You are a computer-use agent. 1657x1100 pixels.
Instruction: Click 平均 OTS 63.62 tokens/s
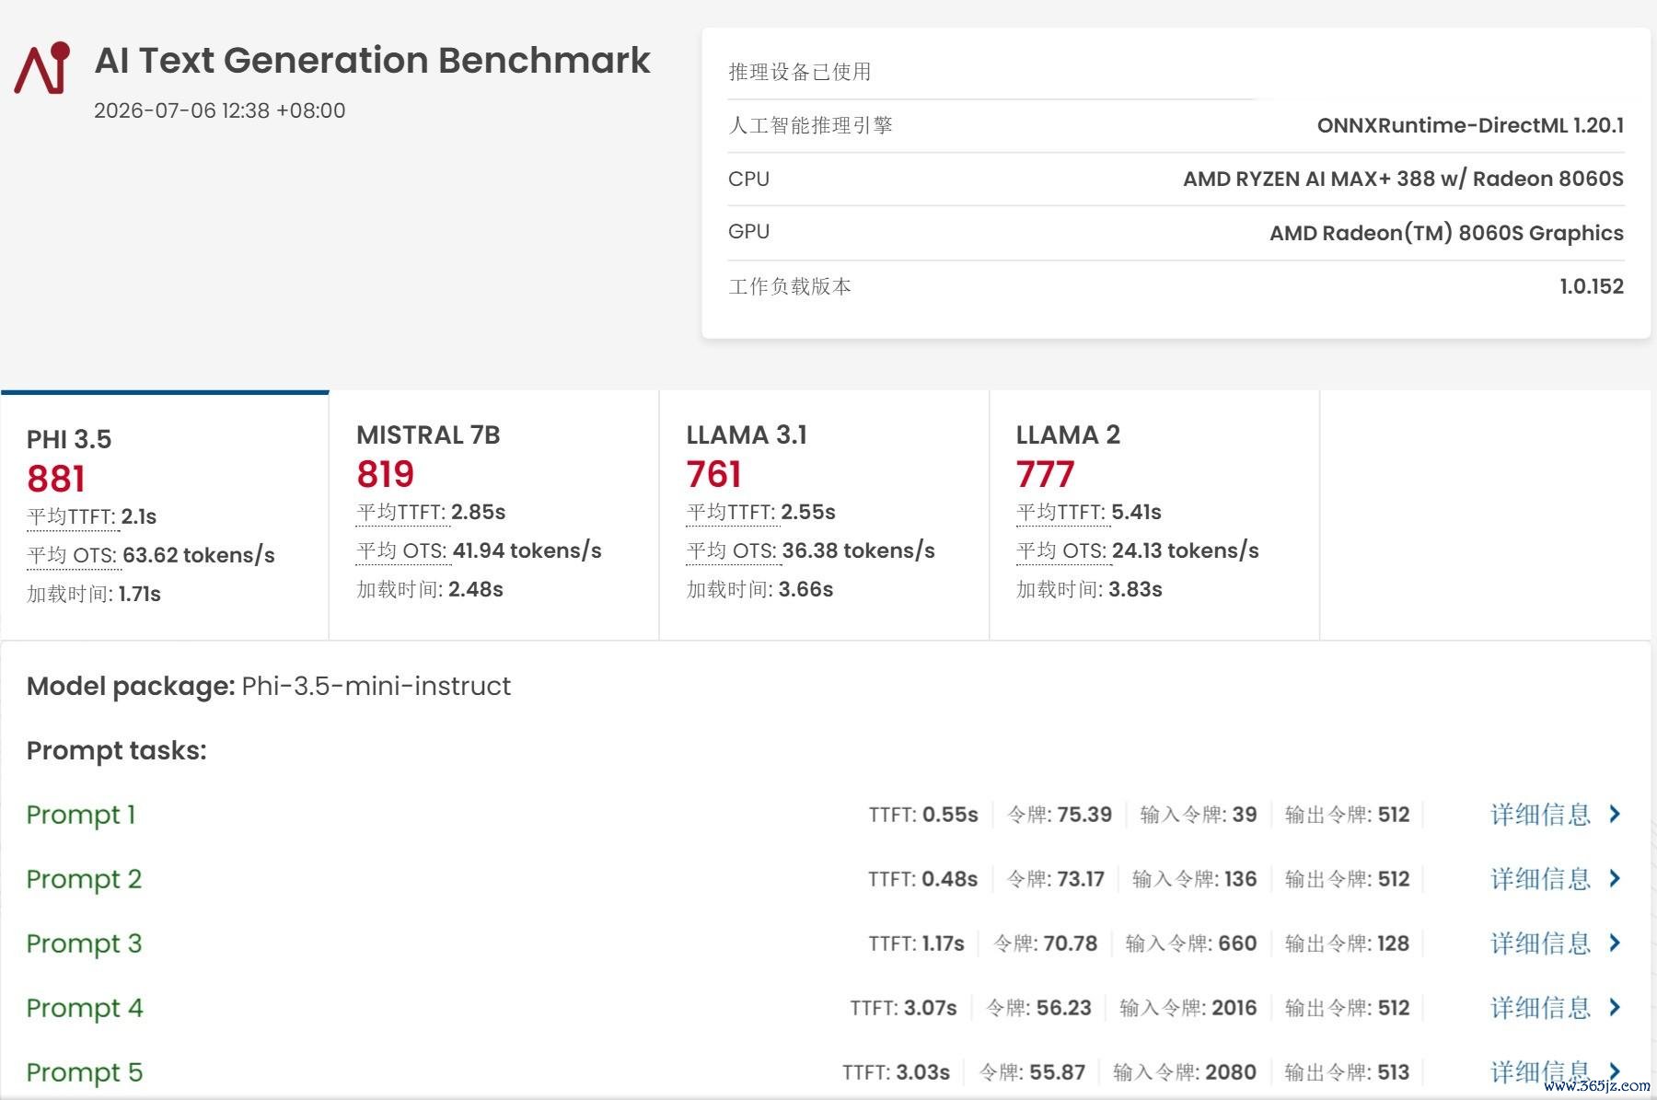pos(151,555)
